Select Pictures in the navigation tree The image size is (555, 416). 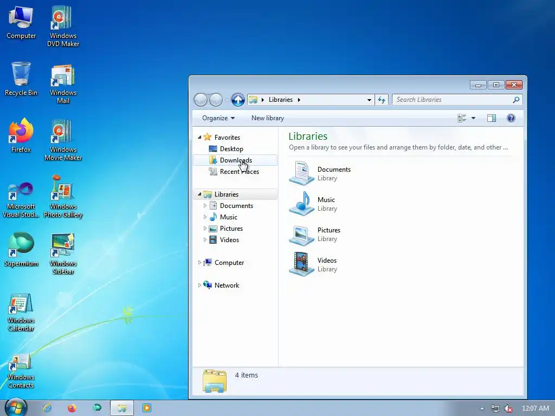tap(231, 229)
